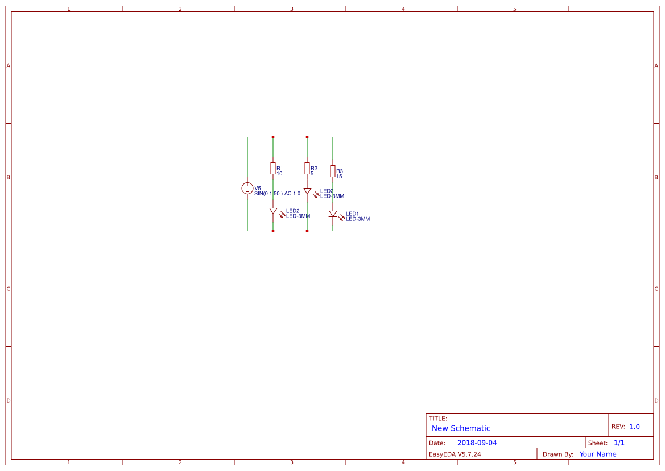Click the 'New Schematic' title text
665x471 pixels.
pyautogui.click(x=461, y=428)
